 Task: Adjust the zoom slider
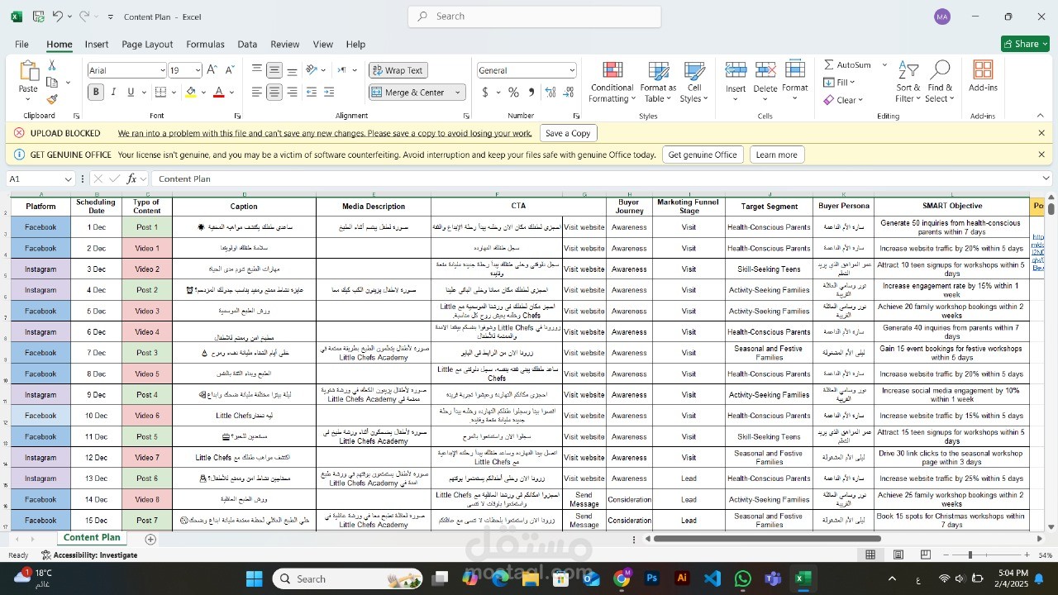coord(970,555)
